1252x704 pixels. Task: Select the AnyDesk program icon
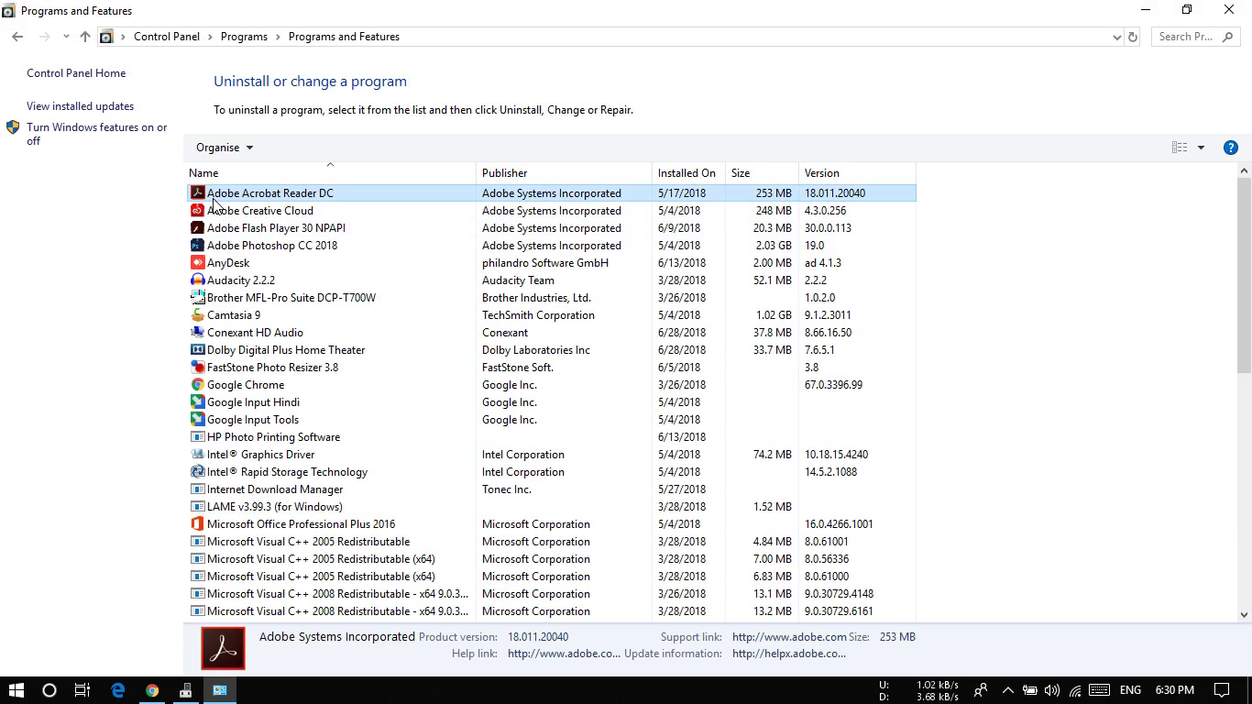pyautogui.click(x=197, y=263)
